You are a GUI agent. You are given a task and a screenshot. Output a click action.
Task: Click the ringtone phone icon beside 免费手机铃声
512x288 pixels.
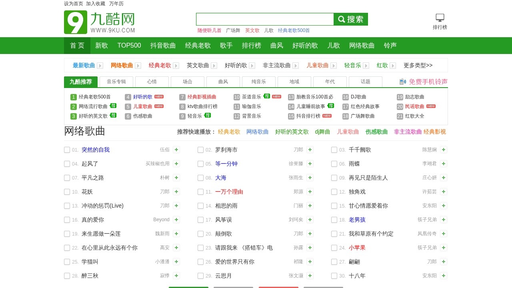click(402, 82)
